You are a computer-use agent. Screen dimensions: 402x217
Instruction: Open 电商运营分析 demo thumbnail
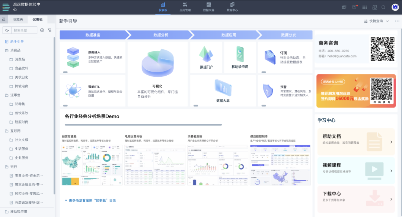pos(155,165)
